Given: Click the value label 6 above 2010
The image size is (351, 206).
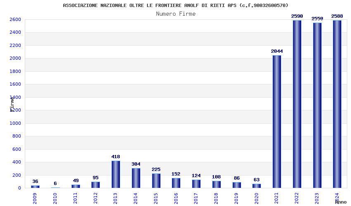Looking at the screenshot, I should 55,183.
